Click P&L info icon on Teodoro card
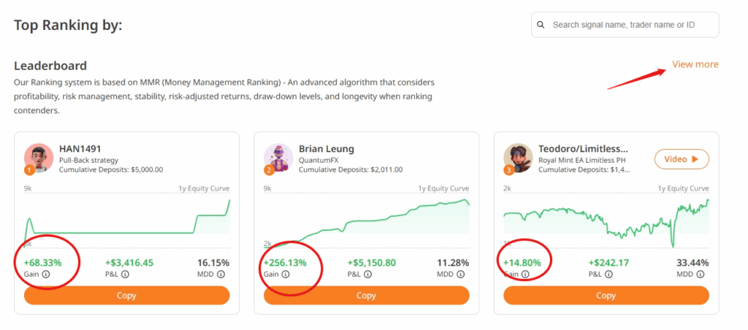Screen dimensions: 748x330 coord(604,275)
